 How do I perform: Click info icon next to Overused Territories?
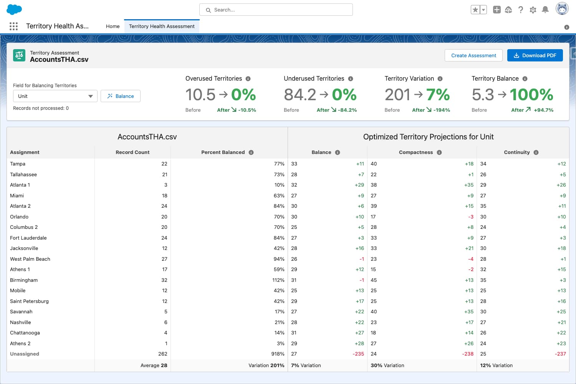tap(248, 79)
